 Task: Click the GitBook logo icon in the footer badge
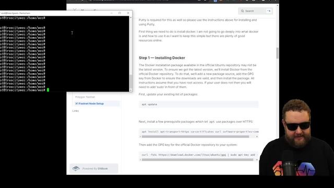pos(76,168)
